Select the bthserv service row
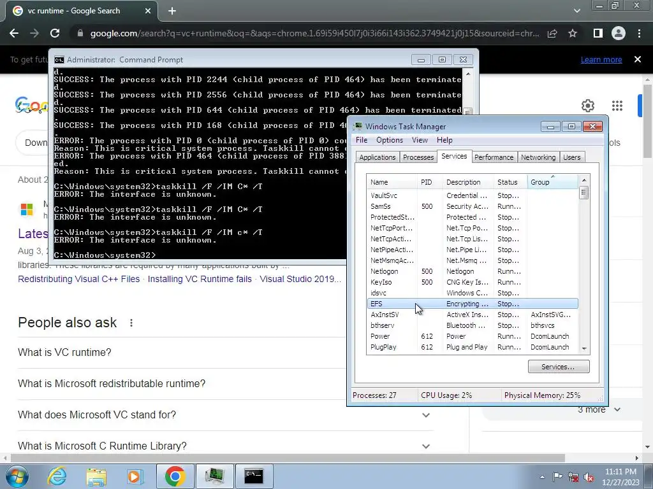The height and width of the screenshot is (489, 653). 473,325
